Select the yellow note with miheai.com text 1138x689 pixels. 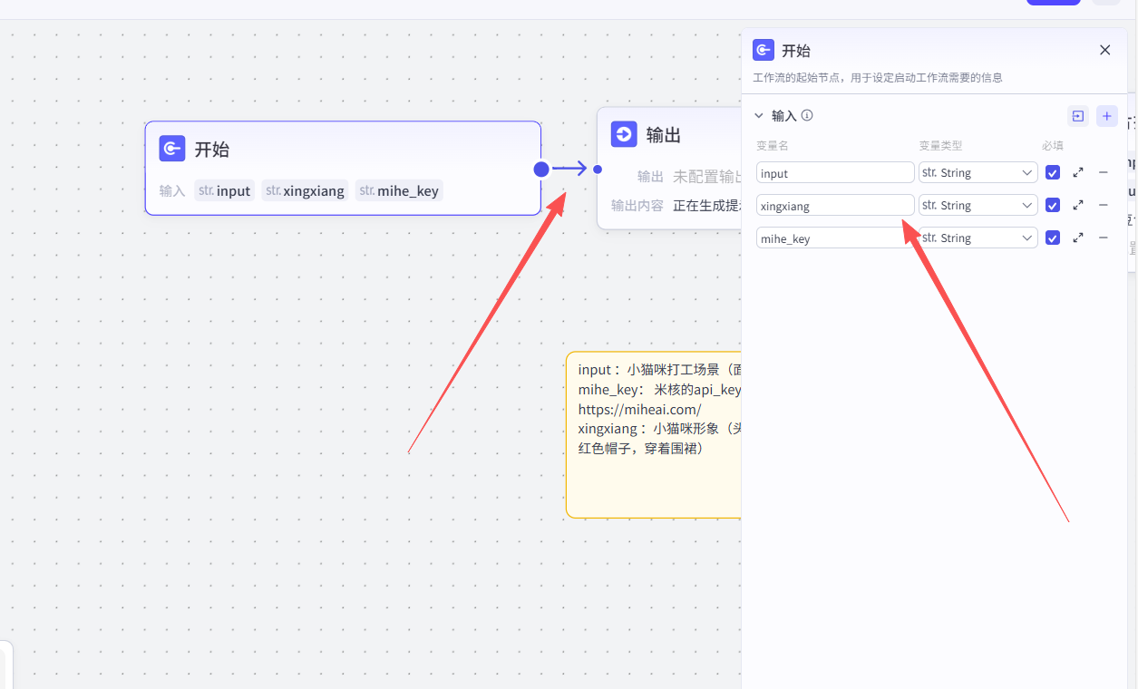653,480
